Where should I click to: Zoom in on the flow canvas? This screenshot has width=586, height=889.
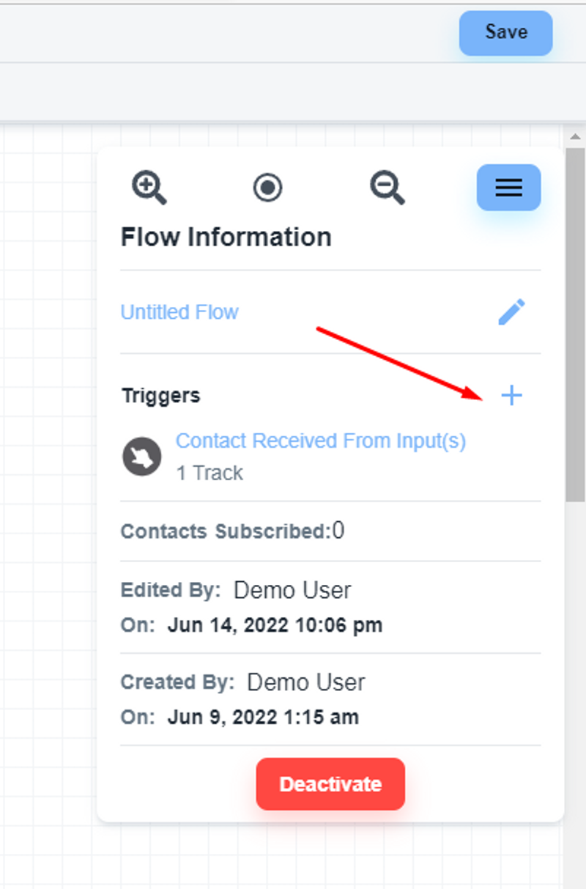click(x=149, y=188)
